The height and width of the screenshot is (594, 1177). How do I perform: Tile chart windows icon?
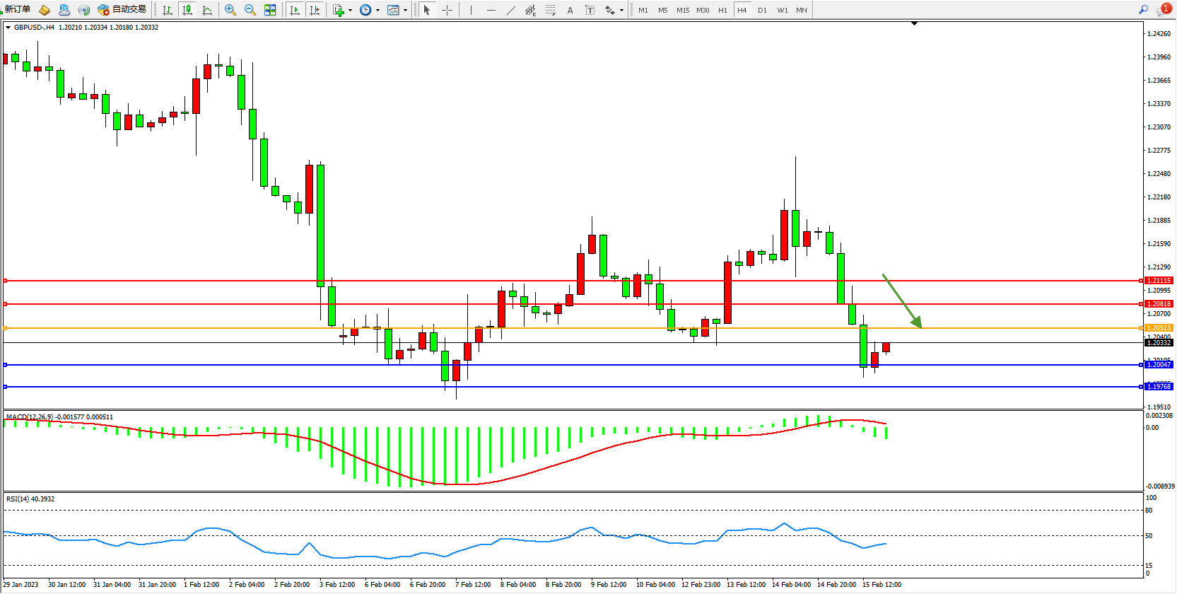[x=270, y=10]
